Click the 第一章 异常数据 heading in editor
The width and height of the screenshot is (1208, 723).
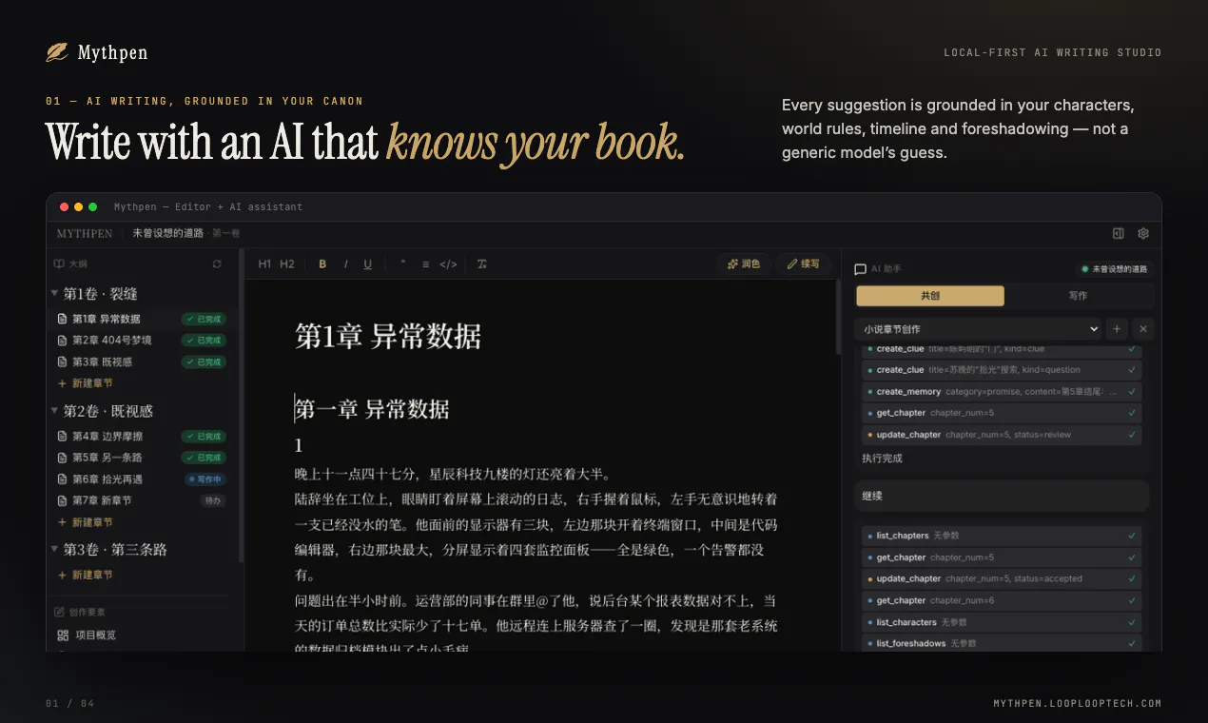click(x=372, y=409)
